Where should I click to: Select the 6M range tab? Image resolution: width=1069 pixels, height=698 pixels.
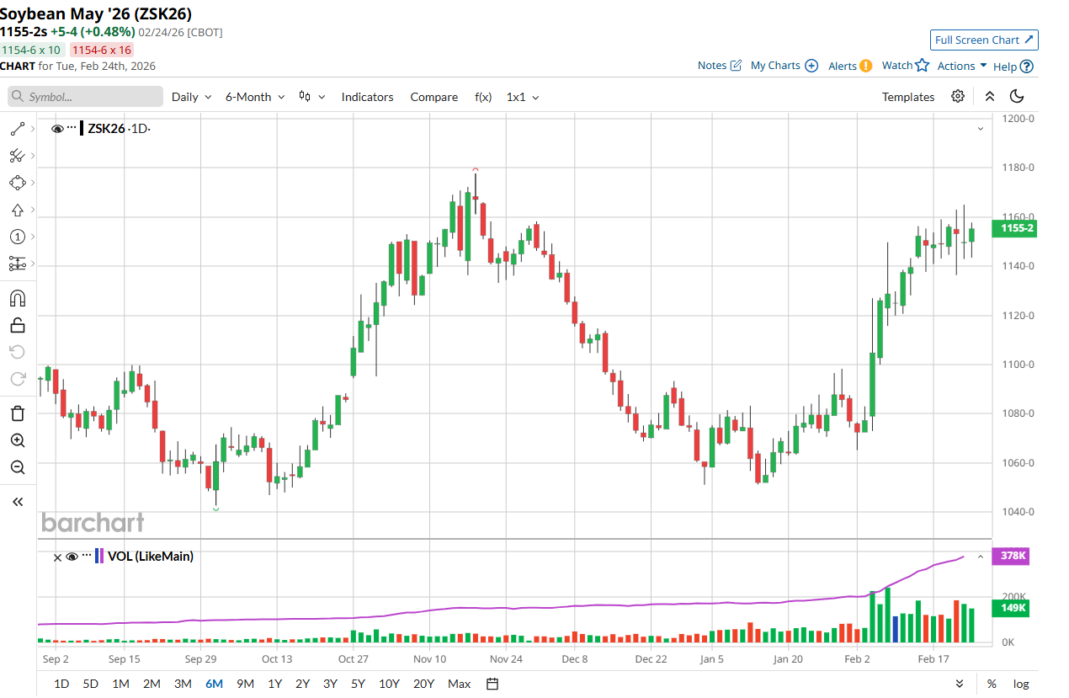pos(214,684)
